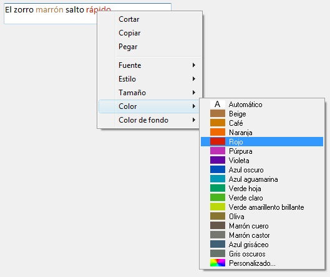Set text color to Violeta
Screen dimensions: 330x277
(x=262, y=160)
